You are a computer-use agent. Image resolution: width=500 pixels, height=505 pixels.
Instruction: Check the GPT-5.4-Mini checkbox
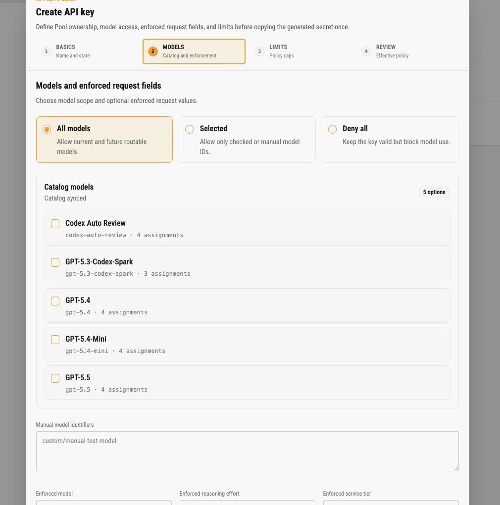[x=55, y=340]
